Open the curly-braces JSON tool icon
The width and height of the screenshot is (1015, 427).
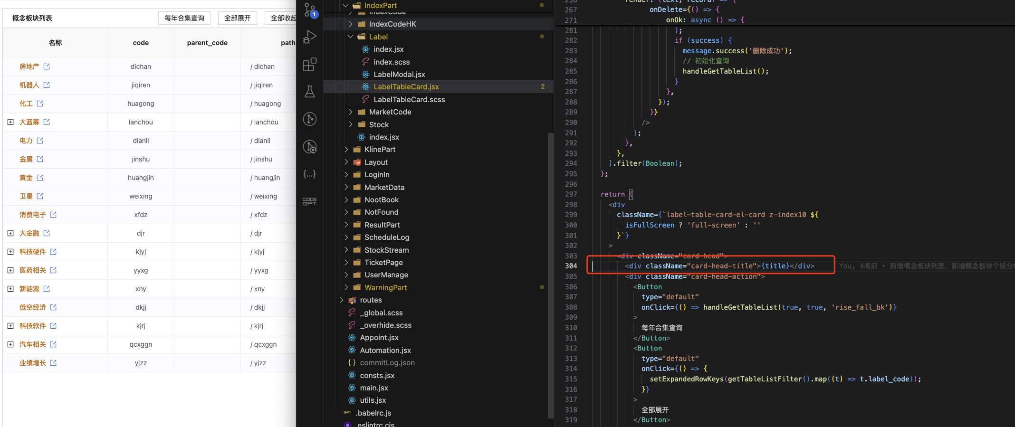(310, 174)
